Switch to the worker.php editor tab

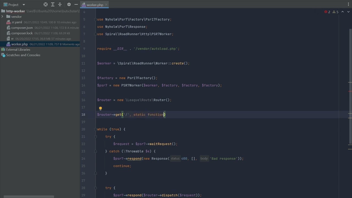(95, 5)
